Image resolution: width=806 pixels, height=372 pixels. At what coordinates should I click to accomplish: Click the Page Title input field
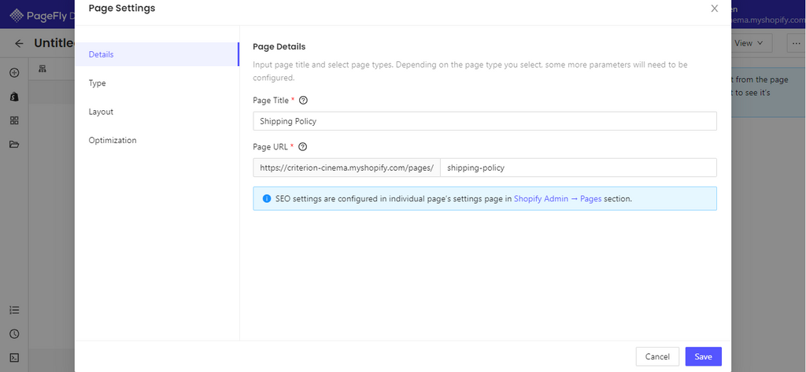click(484, 121)
